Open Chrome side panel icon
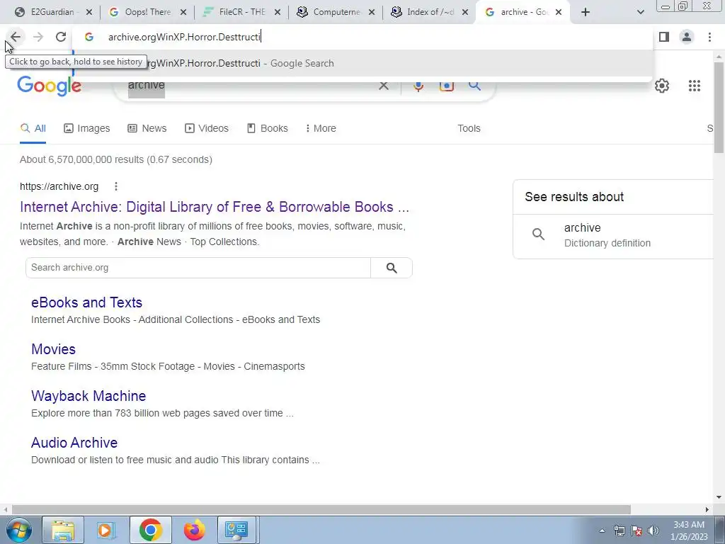725x544 pixels. pos(664,37)
